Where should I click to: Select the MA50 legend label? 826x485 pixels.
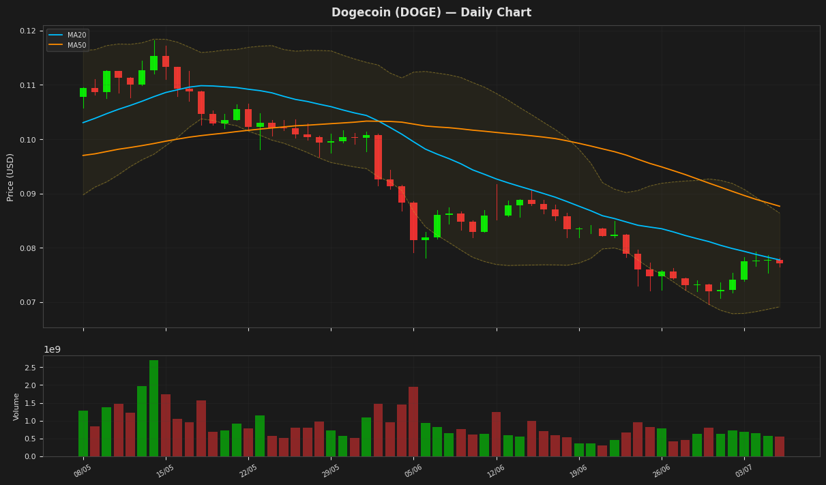[76, 46]
